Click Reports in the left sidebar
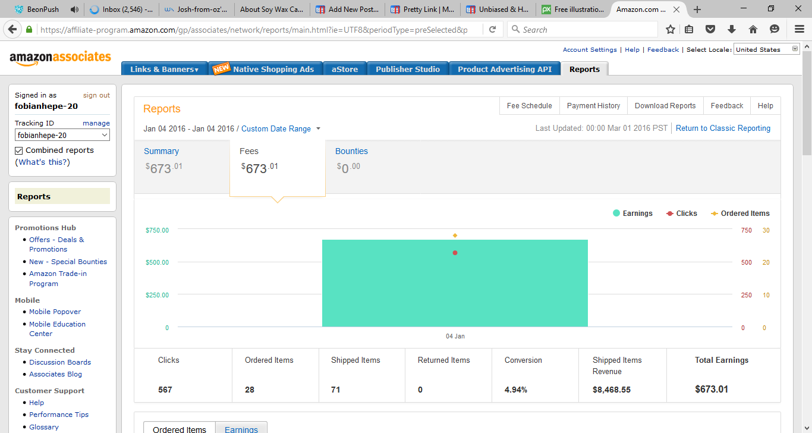Image resolution: width=812 pixels, height=433 pixels. coord(62,196)
